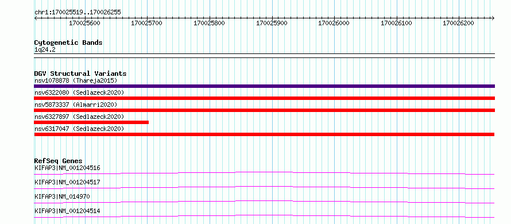Screen dimensions: 511x224
Task: Click the magenta NM_014970 transcript line
Action: 264,202
